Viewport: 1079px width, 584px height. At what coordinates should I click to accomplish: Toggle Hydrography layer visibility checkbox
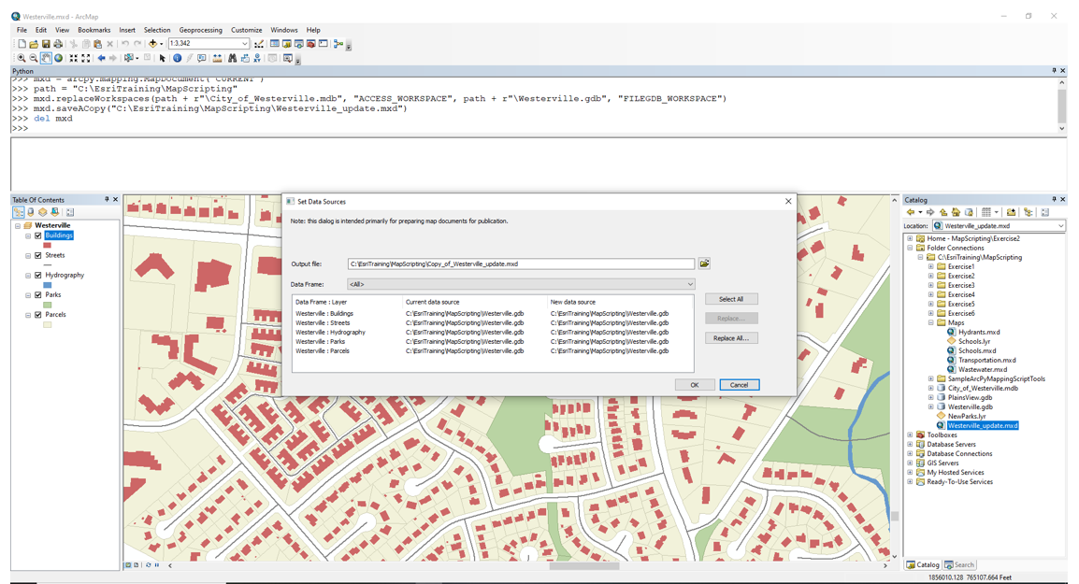pos(38,276)
